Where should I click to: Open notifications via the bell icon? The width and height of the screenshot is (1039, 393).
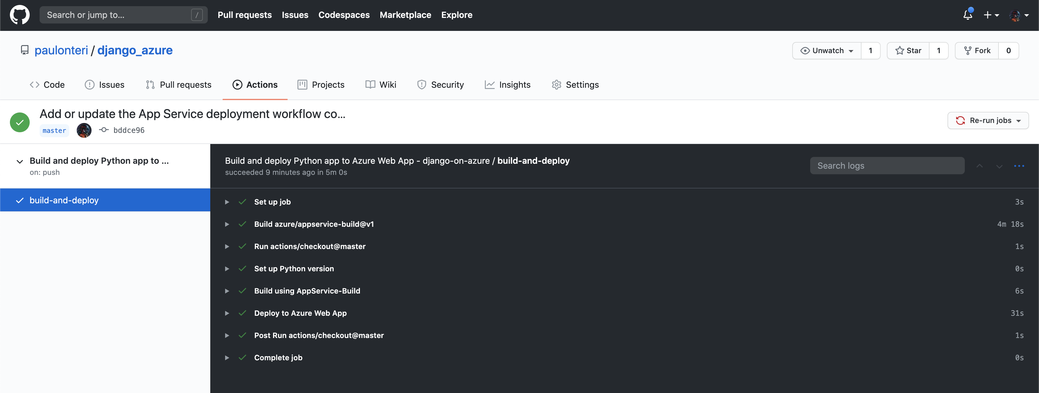967,15
